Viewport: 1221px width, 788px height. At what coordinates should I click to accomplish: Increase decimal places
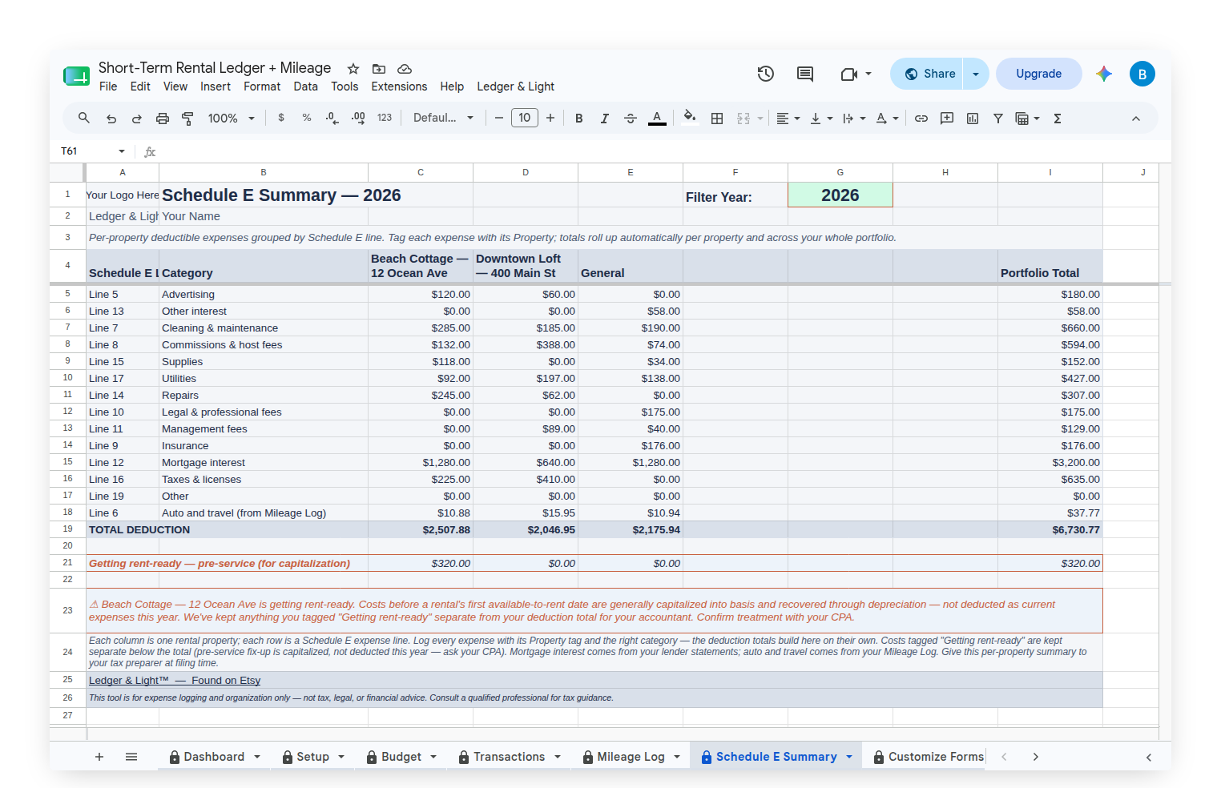358,118
